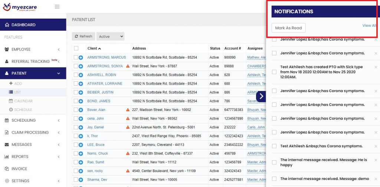The image size is (380, 187).
Task: Check Test Akhilesh Corona symptoms notification checkbox
Action: click(x=274, y=146)
